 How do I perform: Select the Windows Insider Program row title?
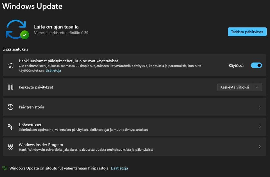click(x=41, y=145)
